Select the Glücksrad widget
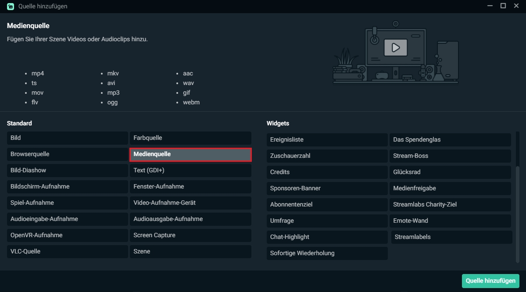The height and width of the screenshot is (292, 526). tap(450, 172)
